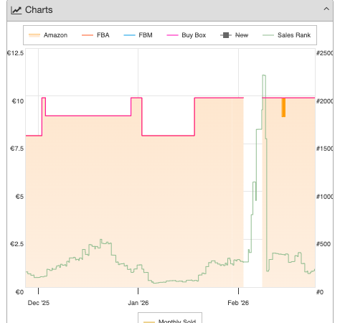Toggle the Sales Rank series in the legend
340x323 pixels.
(287, 35)
